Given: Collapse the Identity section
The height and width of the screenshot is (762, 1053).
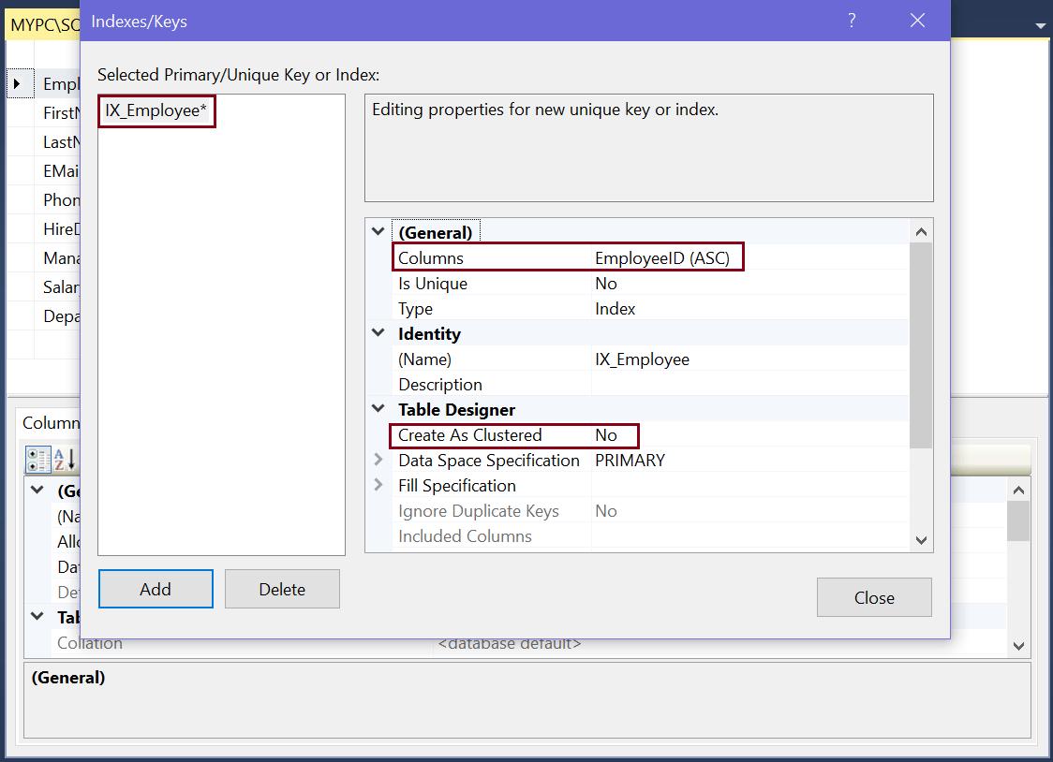Looking at the screenshot, I should coord(378,333).
